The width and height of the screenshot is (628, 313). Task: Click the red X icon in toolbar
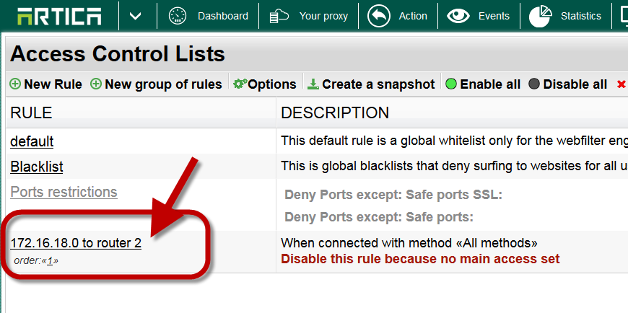coord(622,84)
